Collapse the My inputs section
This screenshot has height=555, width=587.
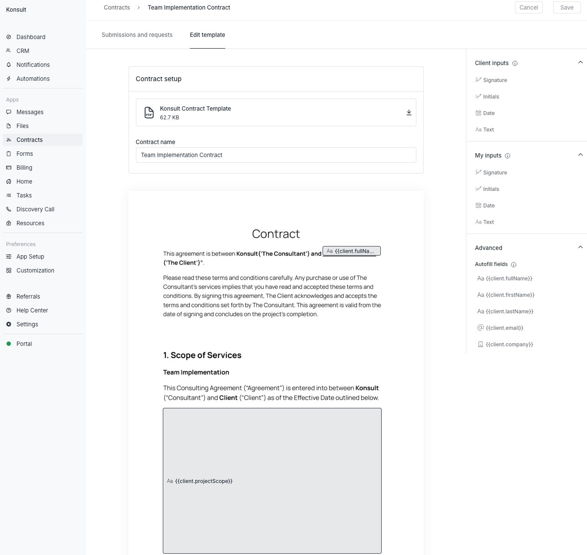click(580, 154)
